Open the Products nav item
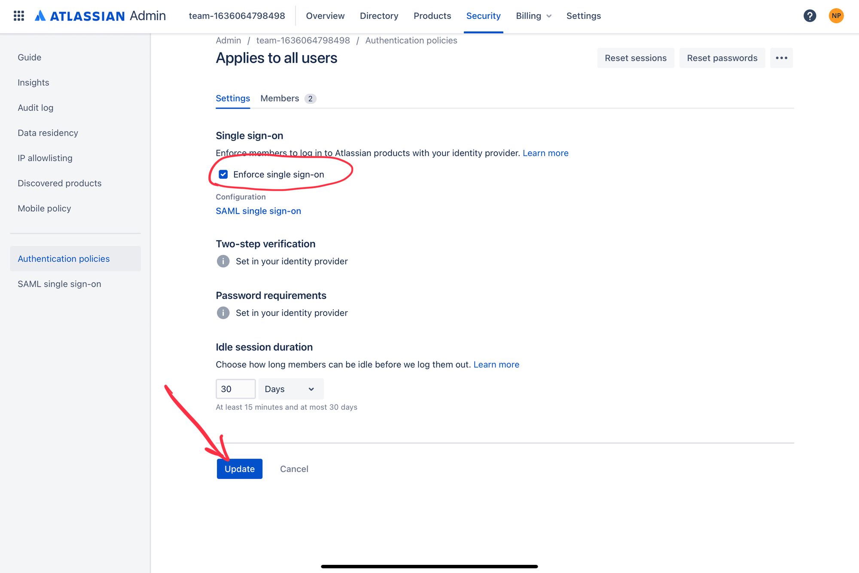Viewport: 859px width, 573px height. (432, 16)
